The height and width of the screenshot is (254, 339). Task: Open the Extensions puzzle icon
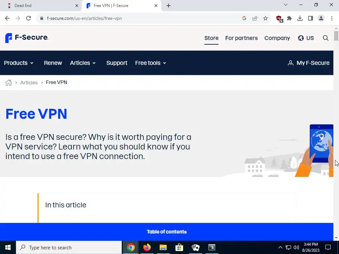(289, 19)
